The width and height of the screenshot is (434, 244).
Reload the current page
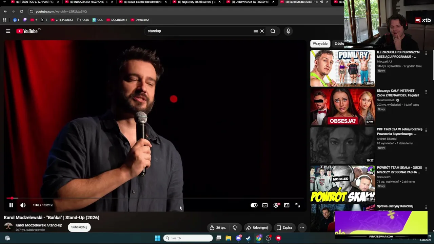(x=21, y=12)
